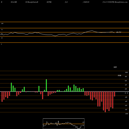129x129 pixels.
Task: Click the 40 label on MR axis
Action: [126, 85]
